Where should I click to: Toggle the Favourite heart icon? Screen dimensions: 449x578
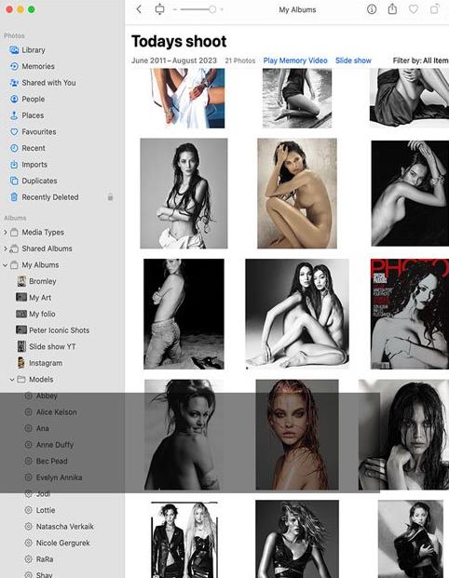point(414,9)
